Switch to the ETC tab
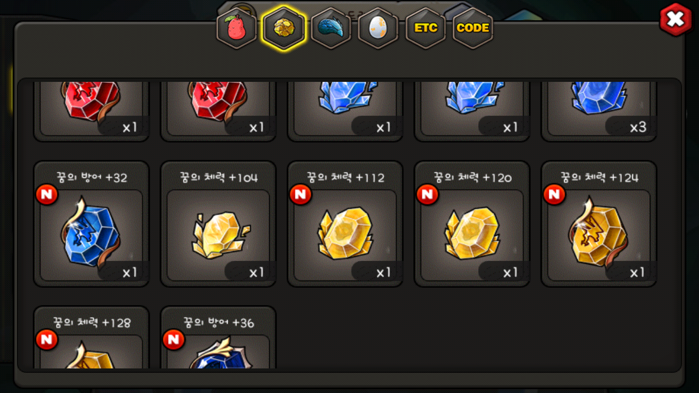 click(x=425, y=28)
